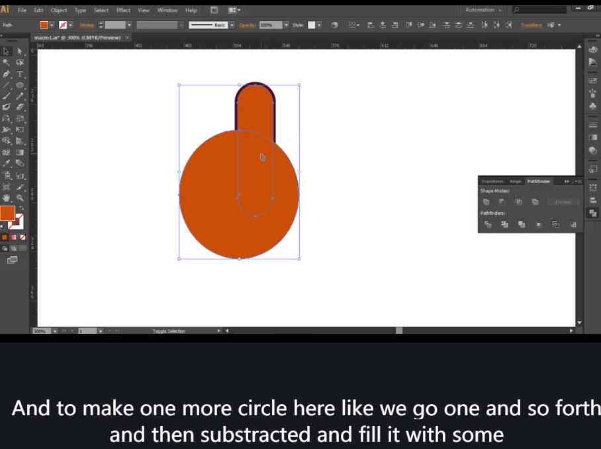Click the Intersect shape mode icon
Screen dimensions: 601x449
(x=518, y=202)
